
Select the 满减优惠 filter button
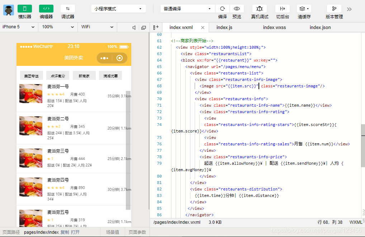[x=110, y=76]
